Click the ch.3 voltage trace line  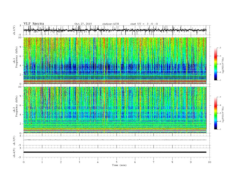point(115,140)
